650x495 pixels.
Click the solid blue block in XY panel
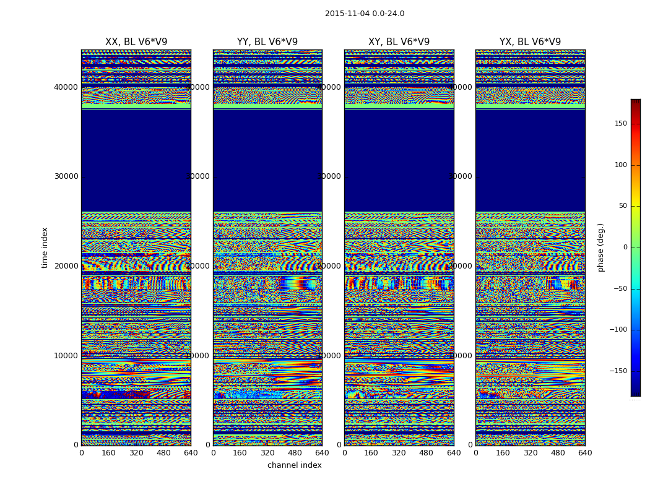pyautogui.click(x=399, y=160)
